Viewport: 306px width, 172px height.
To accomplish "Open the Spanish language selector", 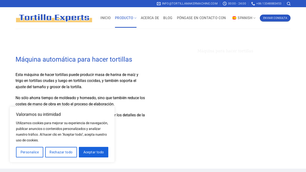I will click(x=244, y=18).
